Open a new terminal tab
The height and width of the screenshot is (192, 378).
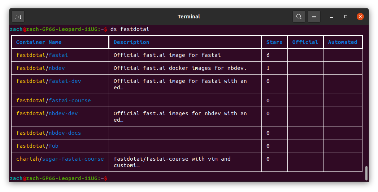(x=18, y=17)
